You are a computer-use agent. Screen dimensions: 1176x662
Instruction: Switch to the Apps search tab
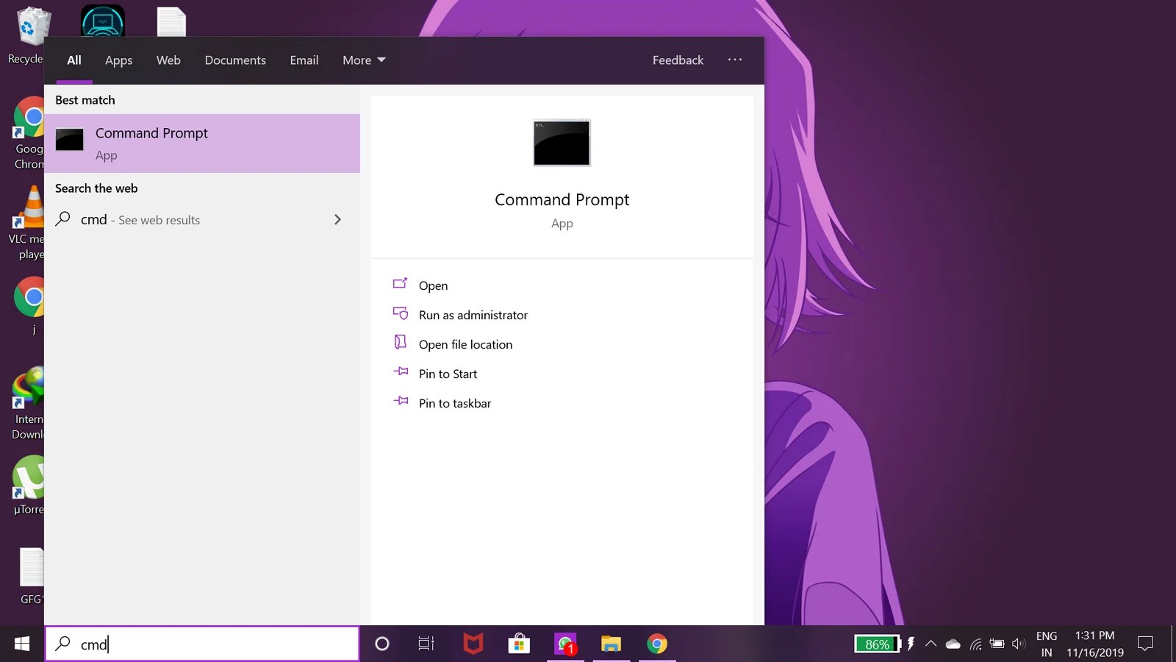118,60
